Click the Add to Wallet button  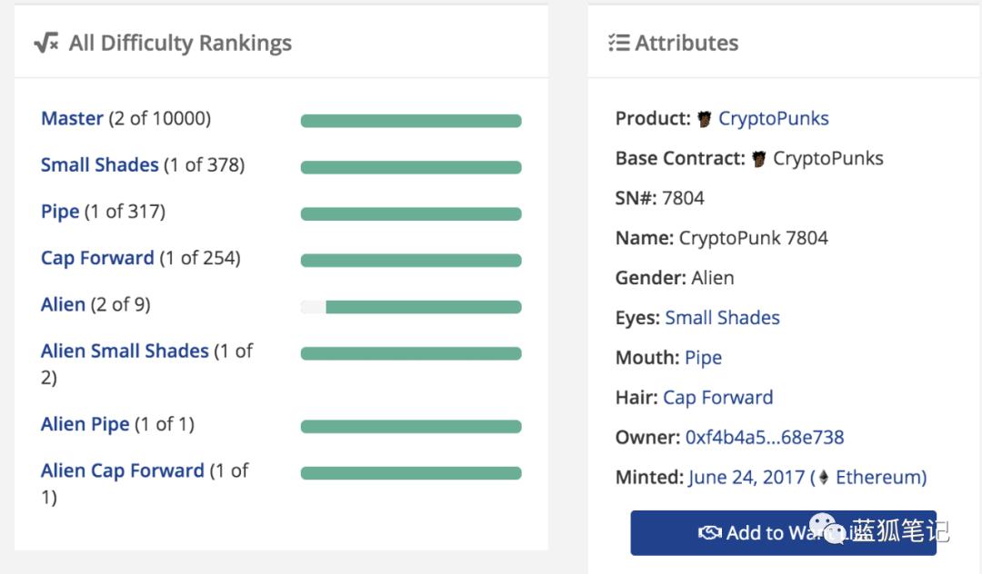[784, 533]
